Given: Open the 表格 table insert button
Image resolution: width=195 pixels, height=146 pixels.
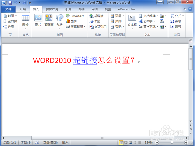Looking at the screenshot, I should (25, 22).
